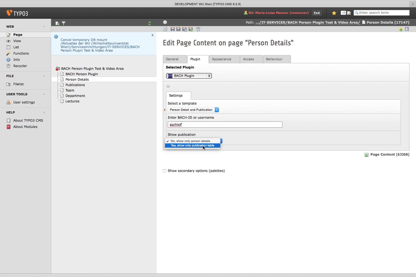Image resolution: width=416 pixels, height=277 pixels.
Task: Open the Filelist module
Action: pos(18,84)
